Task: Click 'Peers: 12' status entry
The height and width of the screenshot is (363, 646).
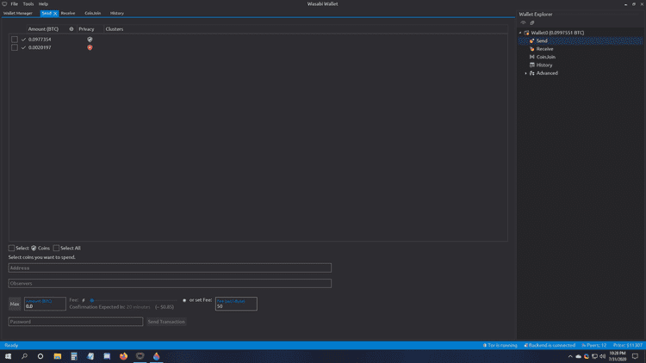Action: pos(593,345)
